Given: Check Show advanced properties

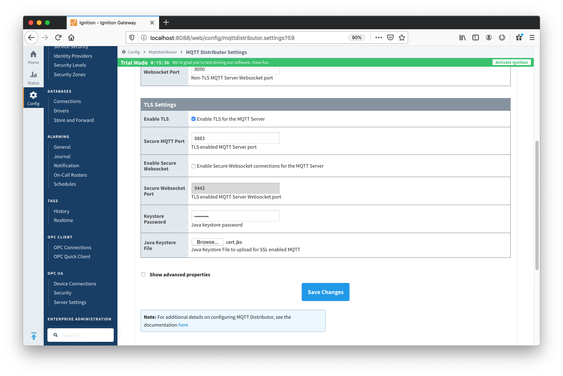Looking at the screenshot, I should point(143,275).
